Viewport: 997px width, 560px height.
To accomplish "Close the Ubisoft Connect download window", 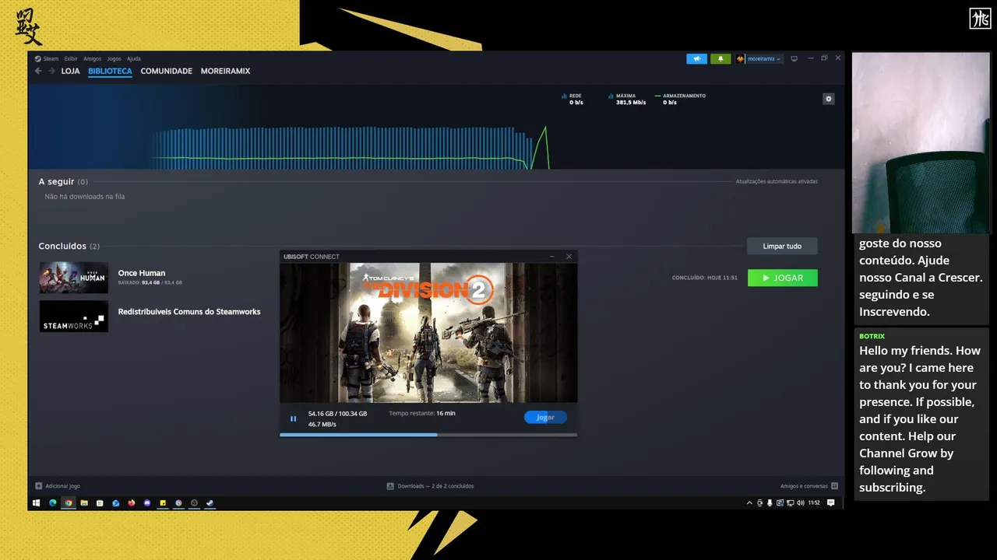I will click(569, 257).
